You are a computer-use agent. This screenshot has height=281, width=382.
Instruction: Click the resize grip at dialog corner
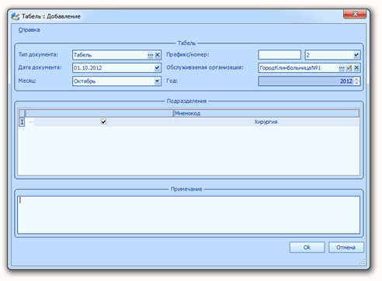pos(363,262)
